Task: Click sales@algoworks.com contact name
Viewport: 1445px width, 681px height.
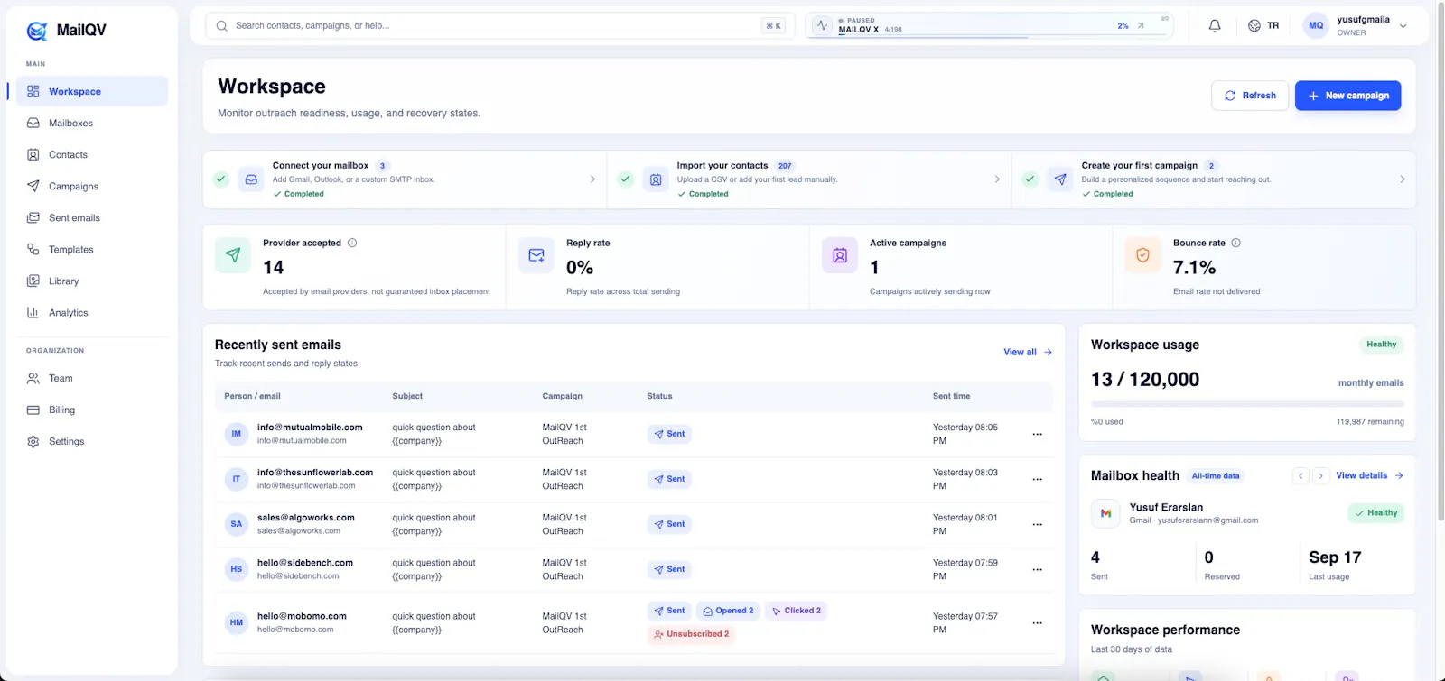Action: click(306, 518)
